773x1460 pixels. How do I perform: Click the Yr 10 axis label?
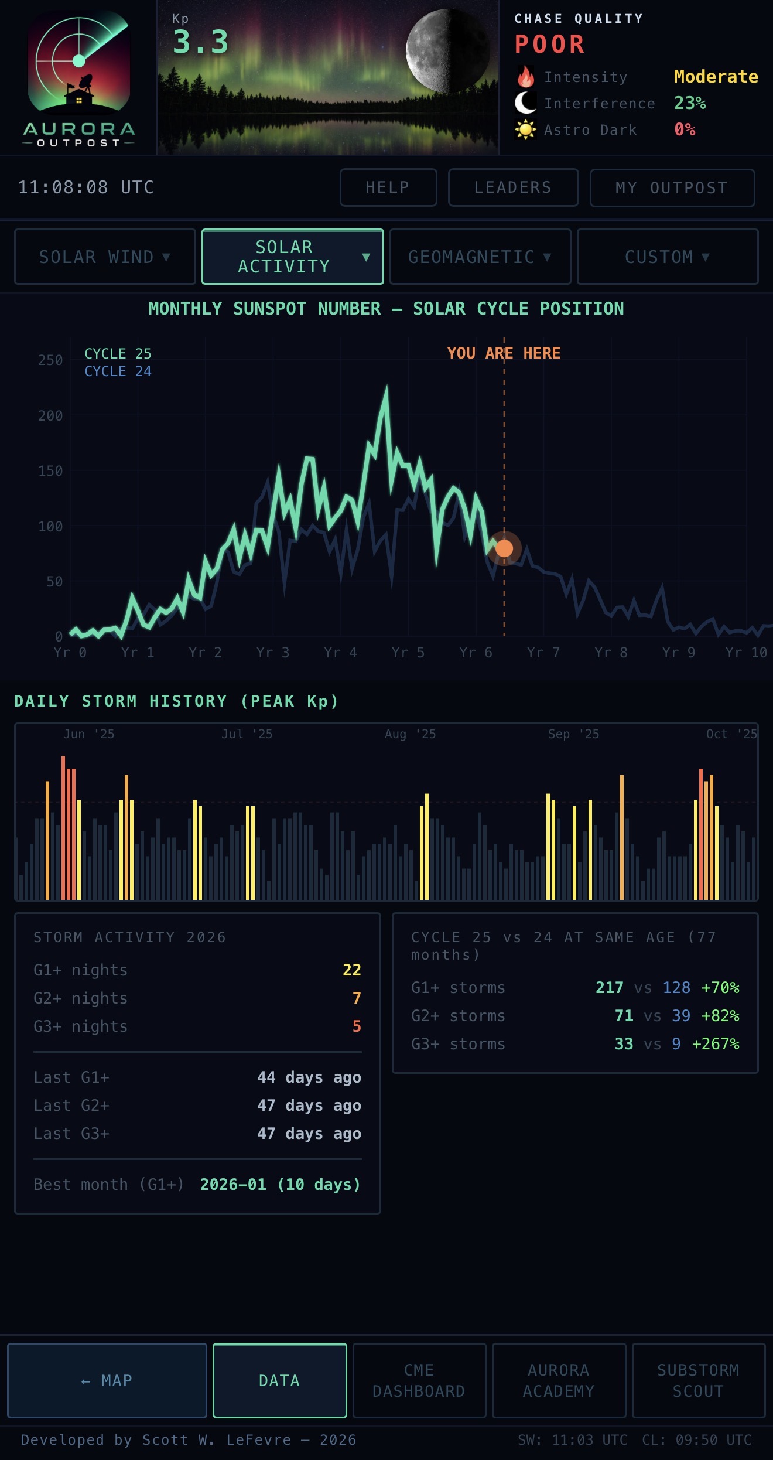pyautogui.click(x=746, y=653)
